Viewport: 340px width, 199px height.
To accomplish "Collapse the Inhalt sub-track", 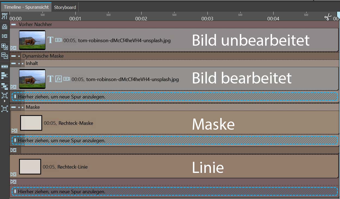I will (14, 63).
